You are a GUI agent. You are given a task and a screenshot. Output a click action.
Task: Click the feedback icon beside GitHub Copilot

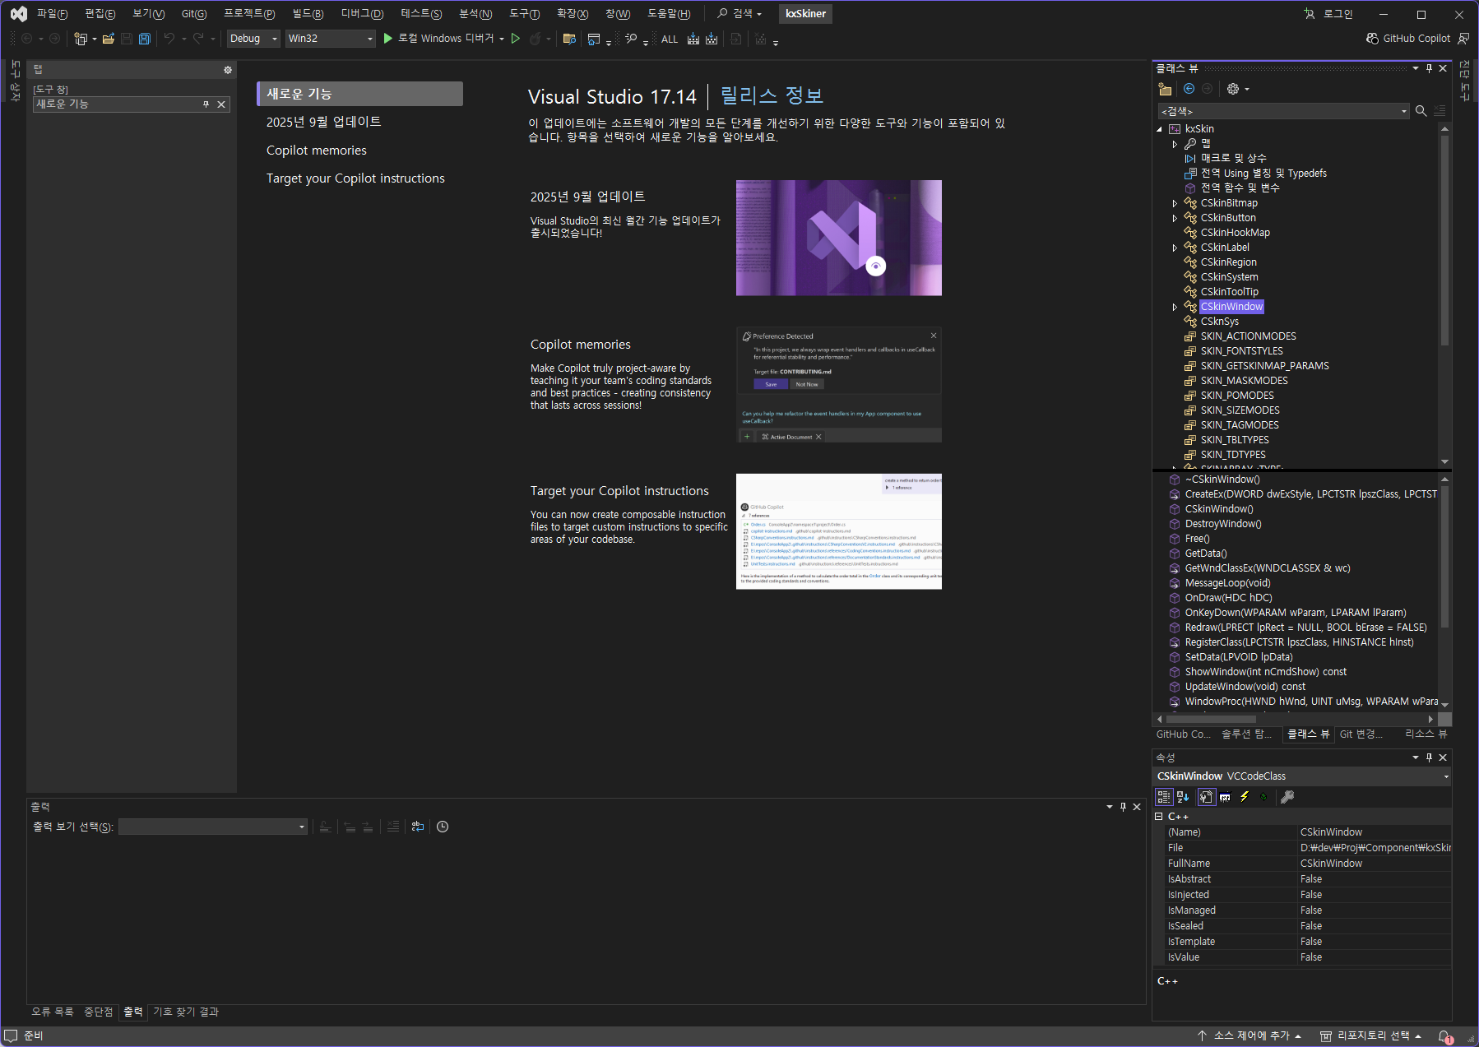pos(1463,39)
